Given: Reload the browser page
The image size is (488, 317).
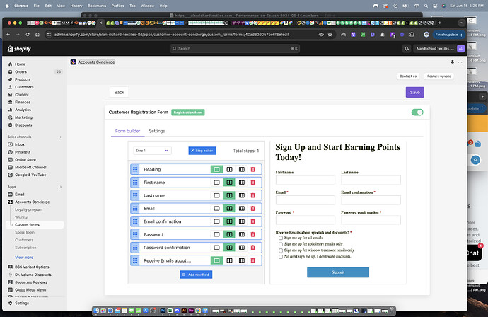Looking at the screenshot, I should click(x=28, y=35).
